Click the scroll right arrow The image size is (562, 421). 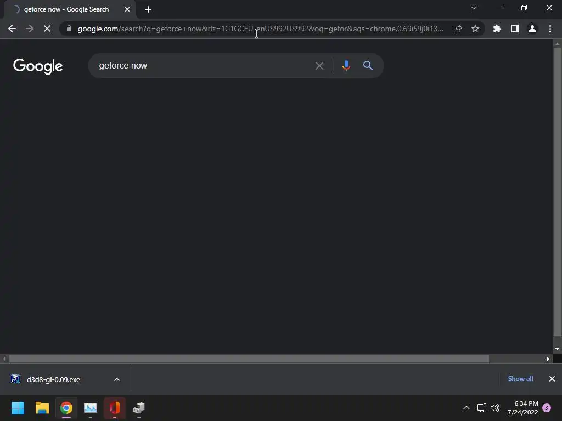point(548,359)
